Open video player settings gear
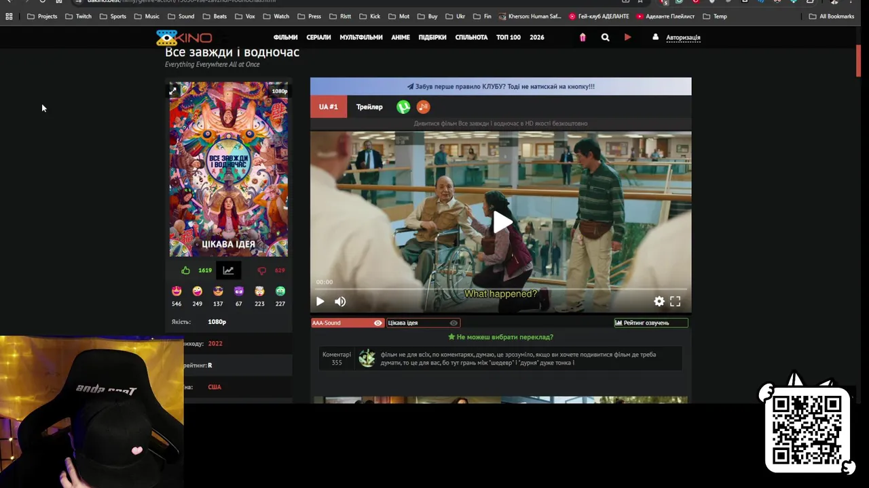Screen dimensions: 869x488 pos(659,302)
